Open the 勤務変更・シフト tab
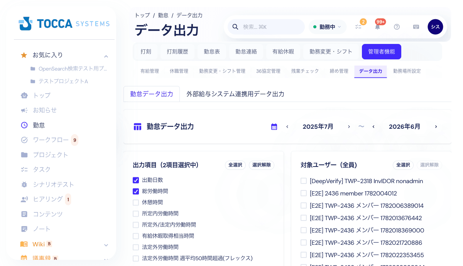Screen dimensions: 463x266 click(x=331, y=52)
